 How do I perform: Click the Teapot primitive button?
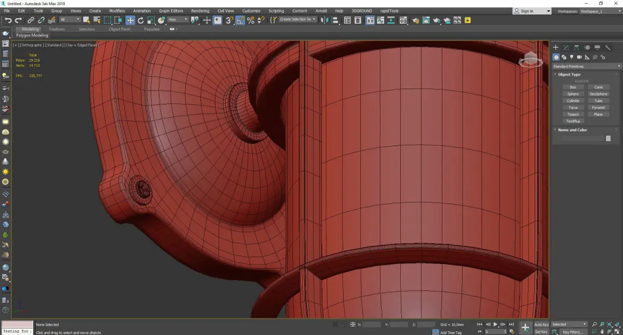tap(573, 114)
